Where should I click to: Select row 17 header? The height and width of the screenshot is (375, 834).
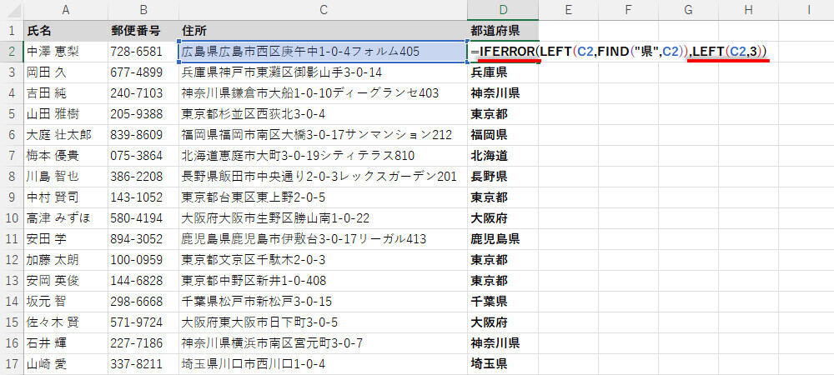(12, 364)
